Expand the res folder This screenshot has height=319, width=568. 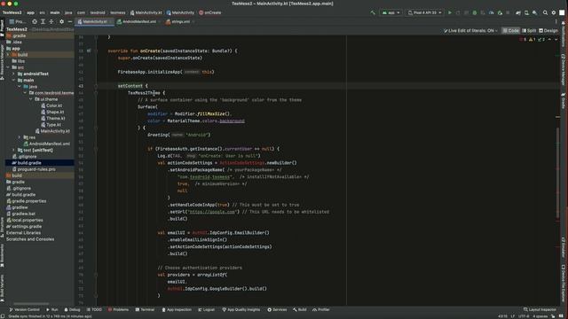20,137
